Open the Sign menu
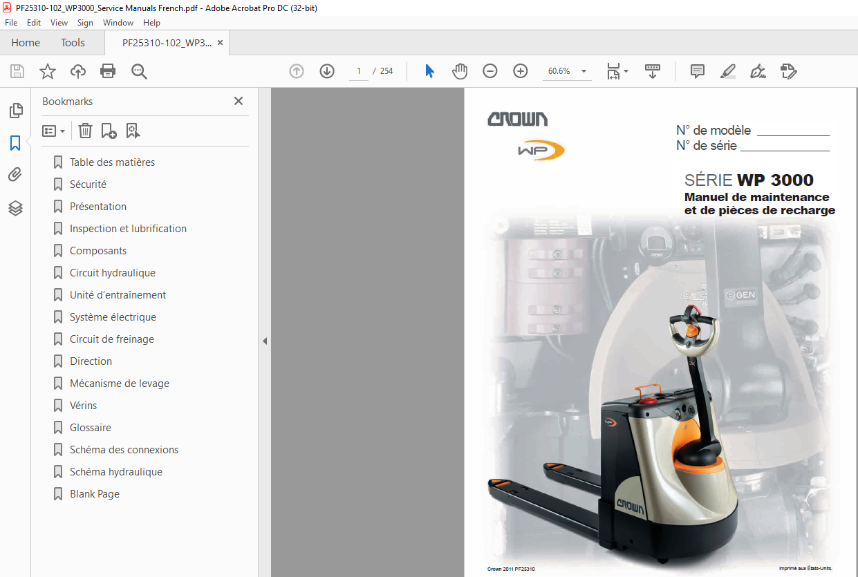 (85, 23)
